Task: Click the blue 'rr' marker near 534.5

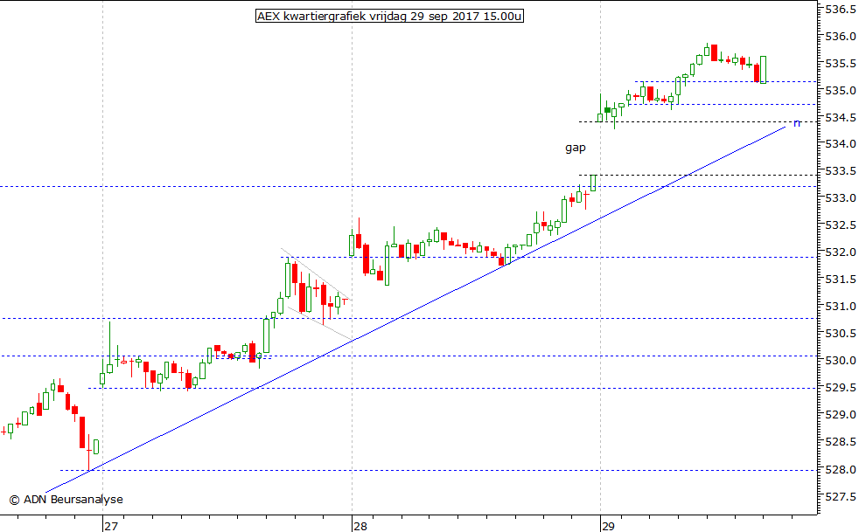Action: click(x=797, y=123)
